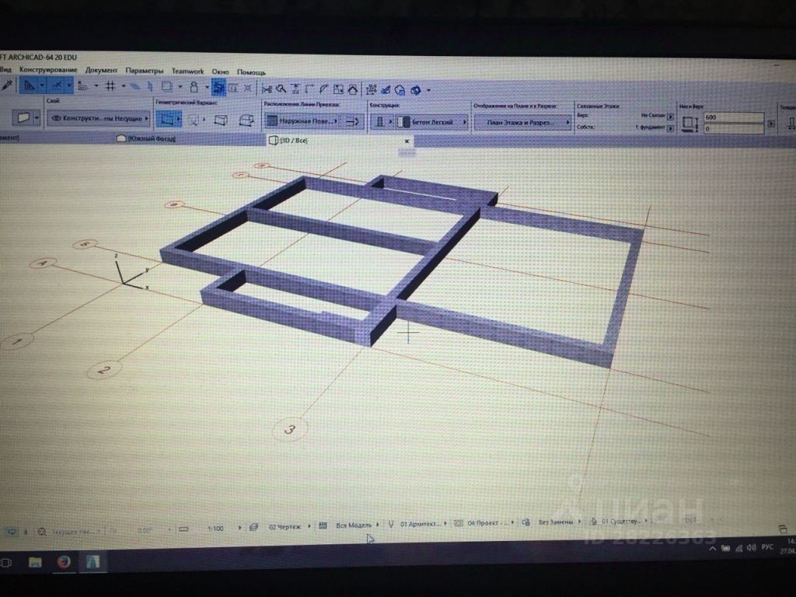796x597 pixels.
Task: Open the Teamwork menu
Action: tap(187, 71)
